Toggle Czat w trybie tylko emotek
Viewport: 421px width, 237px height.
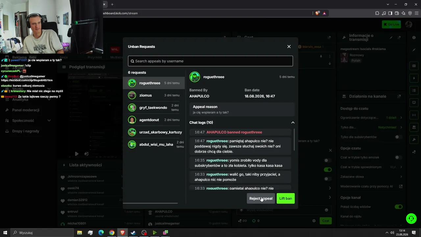tap(398, 157)
